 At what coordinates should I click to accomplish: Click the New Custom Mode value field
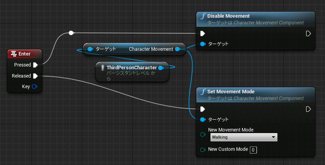click(253, 150)
